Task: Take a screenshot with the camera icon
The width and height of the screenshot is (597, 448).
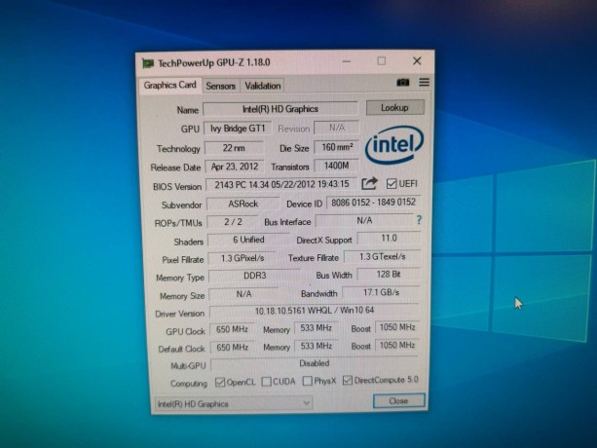Action: pyautogui.click(x=403, y=82)
